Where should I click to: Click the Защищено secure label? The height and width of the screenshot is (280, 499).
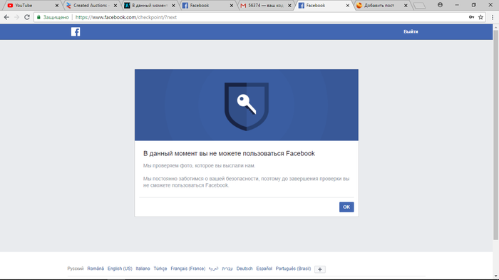tap(56, 17)
